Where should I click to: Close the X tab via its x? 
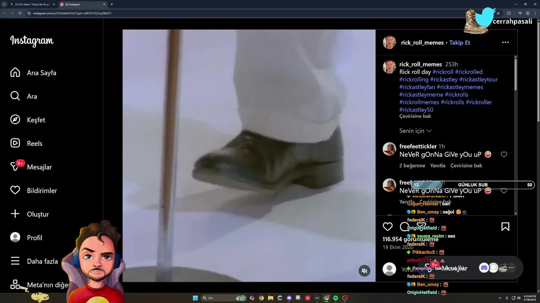tap(54, 4)
